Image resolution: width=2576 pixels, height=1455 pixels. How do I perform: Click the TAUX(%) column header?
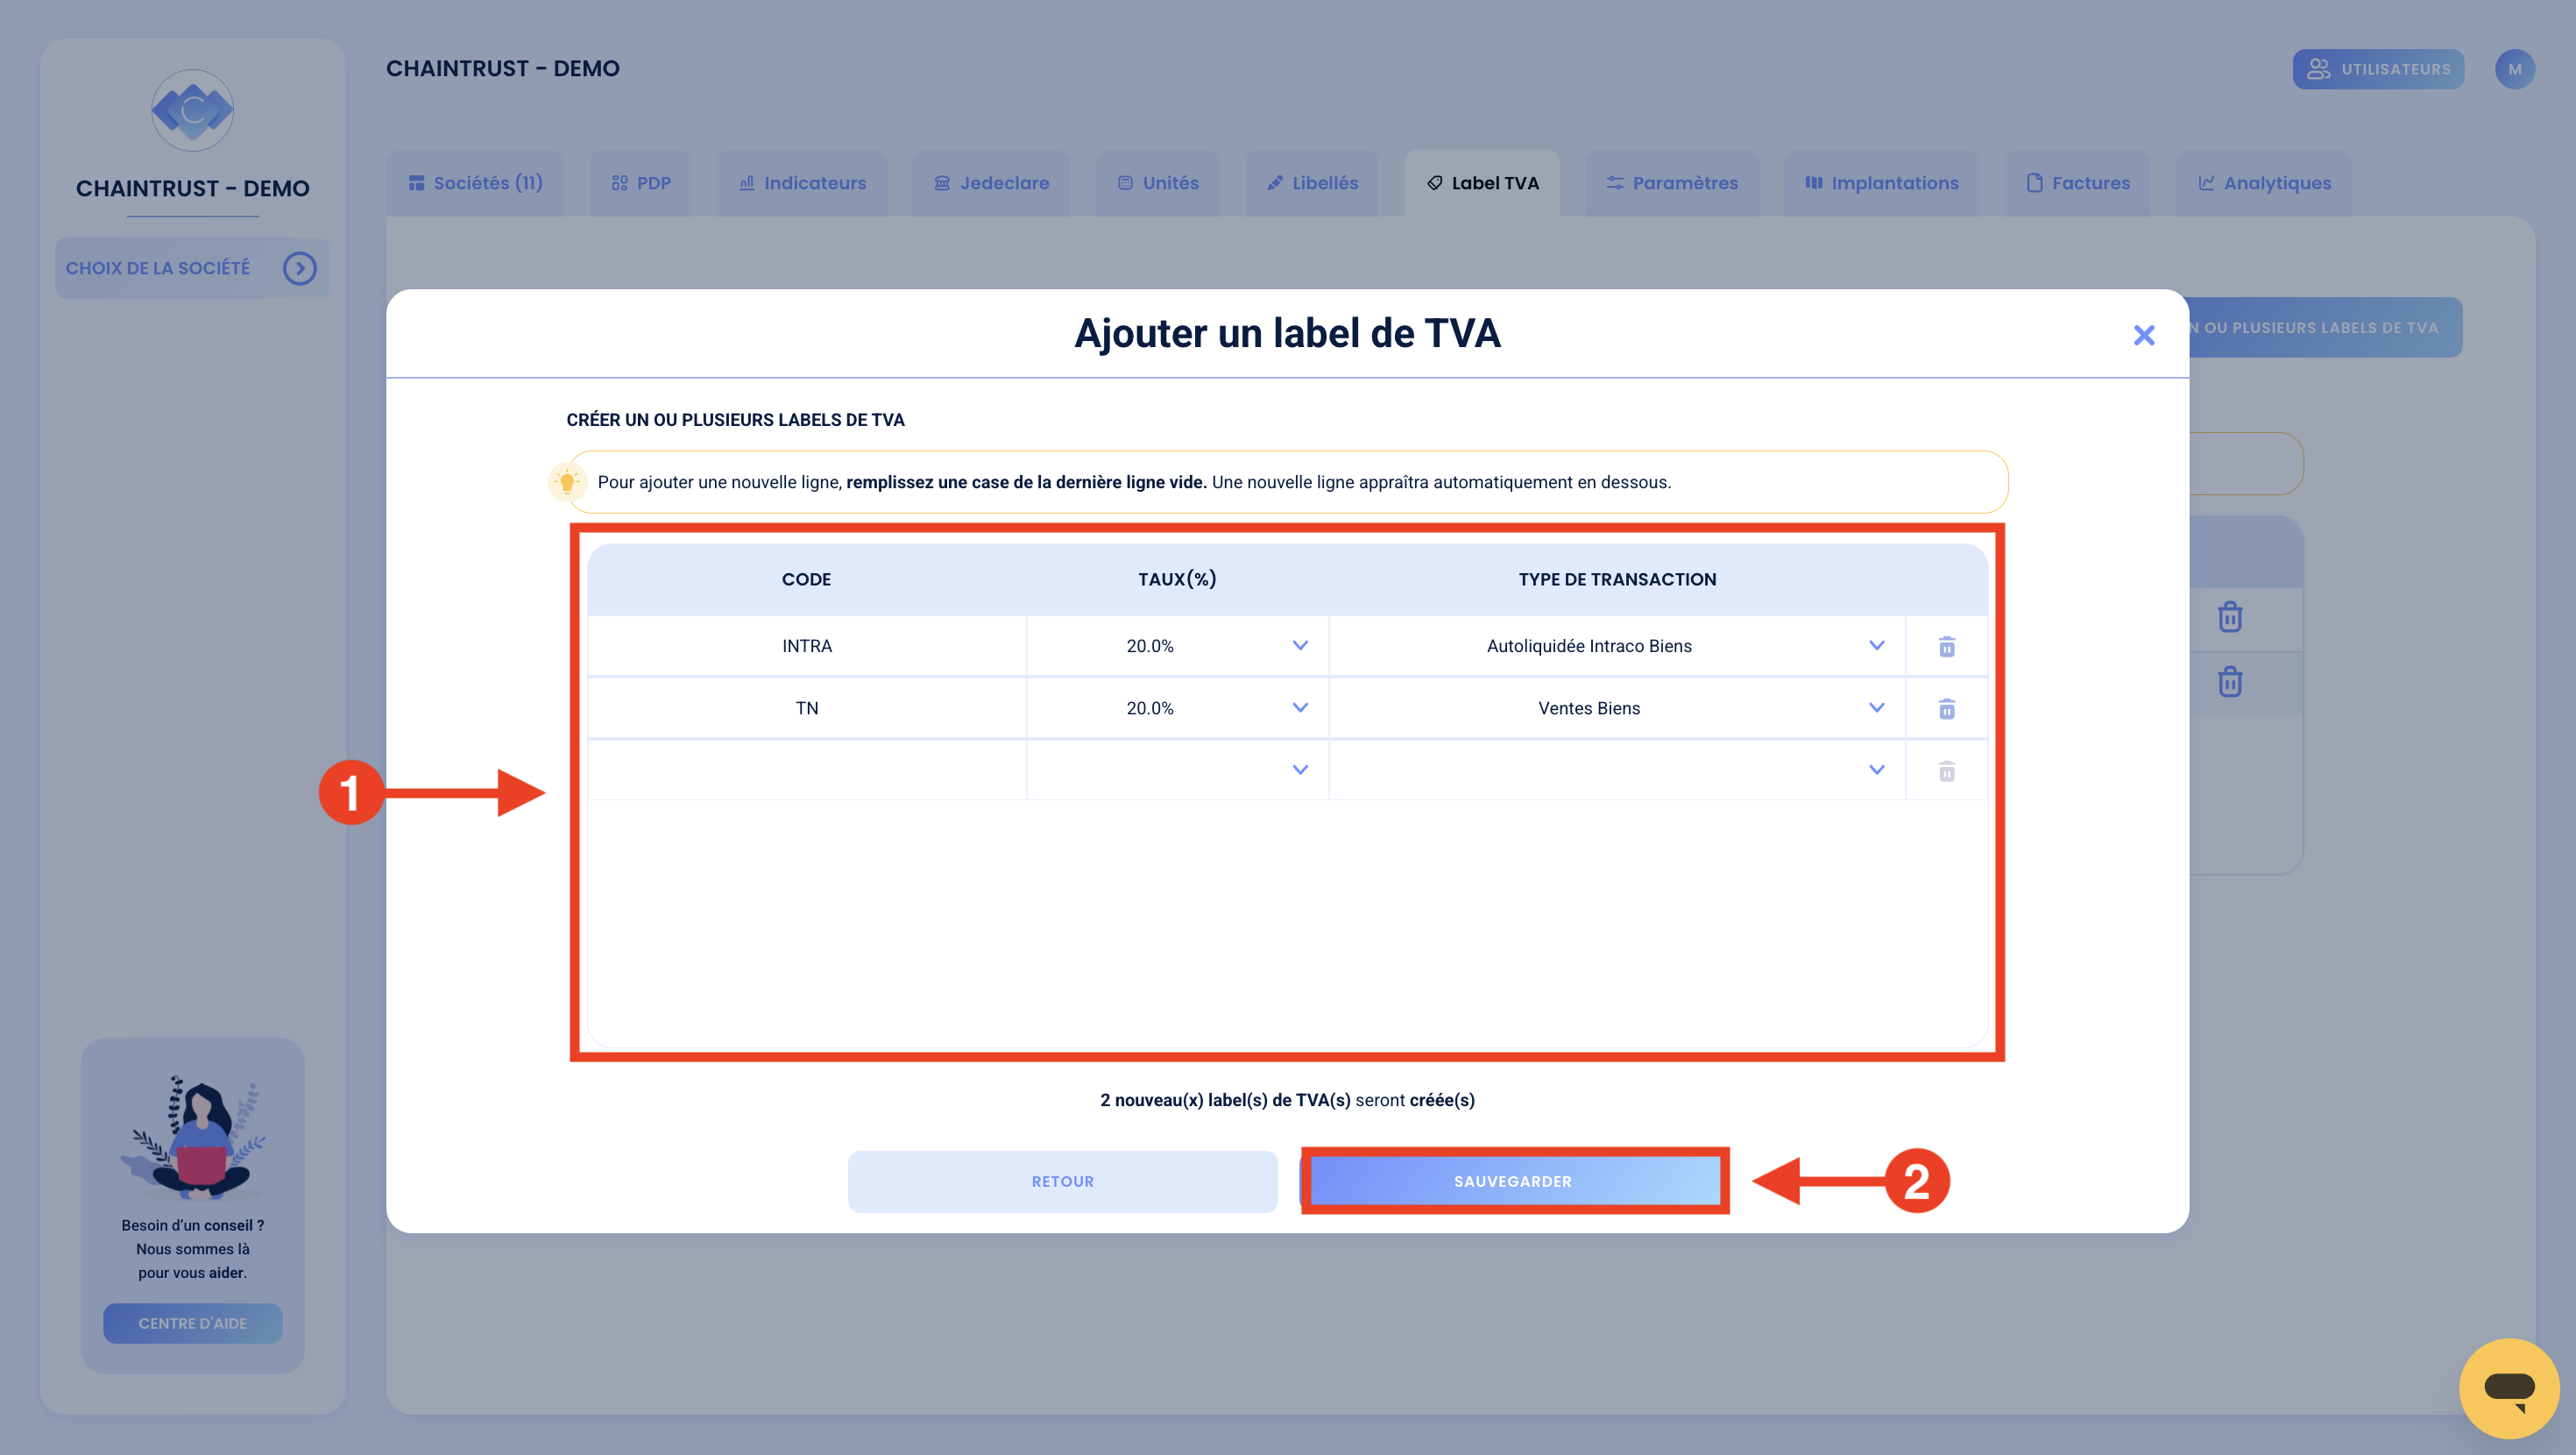(1177, 579)
